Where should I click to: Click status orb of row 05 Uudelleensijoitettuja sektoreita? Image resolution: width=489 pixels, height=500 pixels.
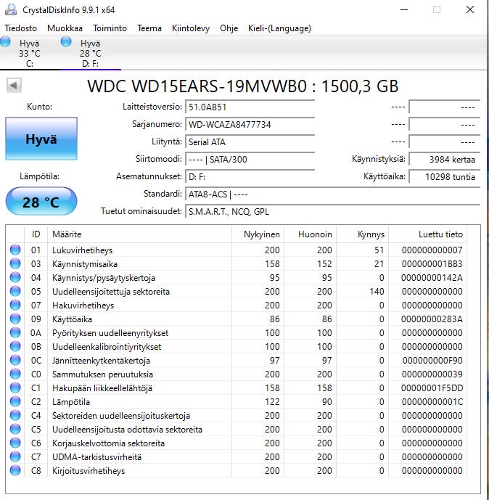click(15, 291)
